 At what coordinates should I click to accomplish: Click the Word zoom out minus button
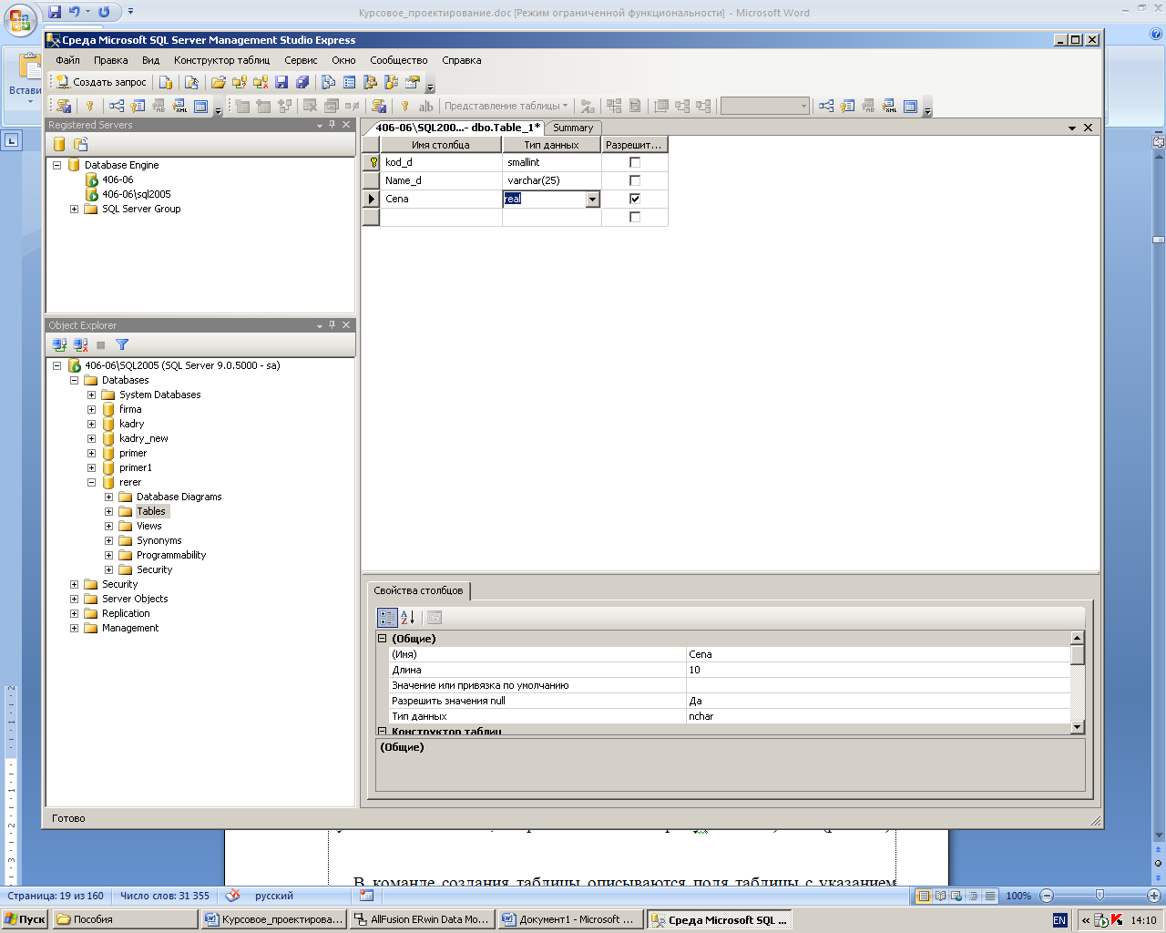pos(1047,896)
